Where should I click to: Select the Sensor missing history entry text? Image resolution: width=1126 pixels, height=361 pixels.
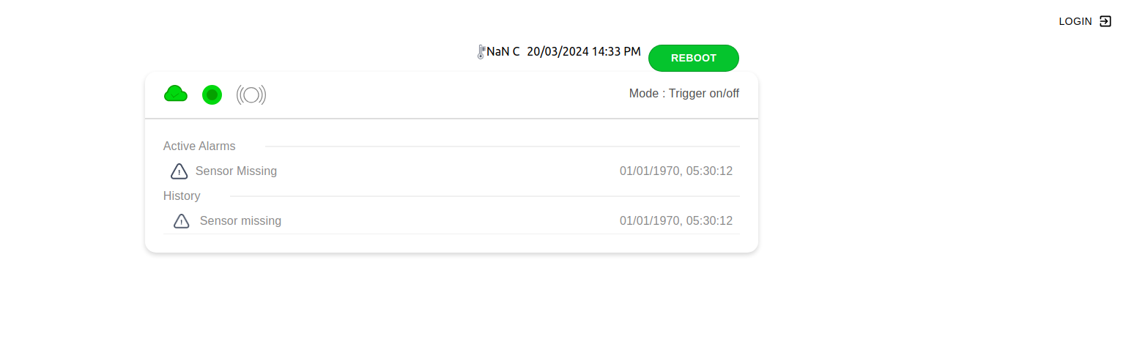pyautogui.click(x=240, y=221)
